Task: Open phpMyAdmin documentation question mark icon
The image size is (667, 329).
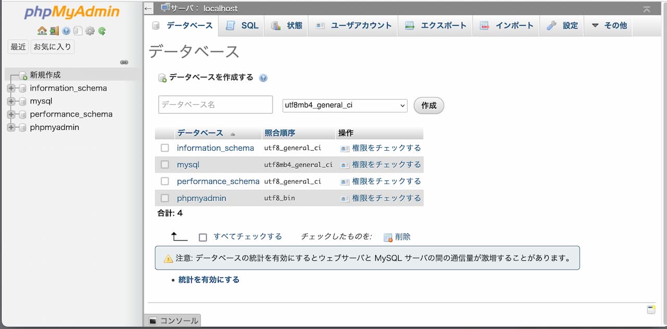Action: tap(66, 31)
